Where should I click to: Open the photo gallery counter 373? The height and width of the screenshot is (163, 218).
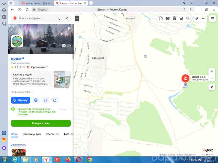[x=66, y=46]
